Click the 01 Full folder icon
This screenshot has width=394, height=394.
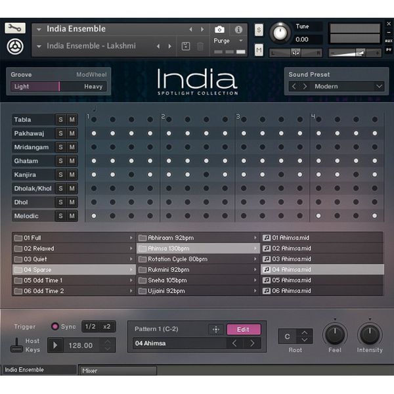click(x=18, y=238)
